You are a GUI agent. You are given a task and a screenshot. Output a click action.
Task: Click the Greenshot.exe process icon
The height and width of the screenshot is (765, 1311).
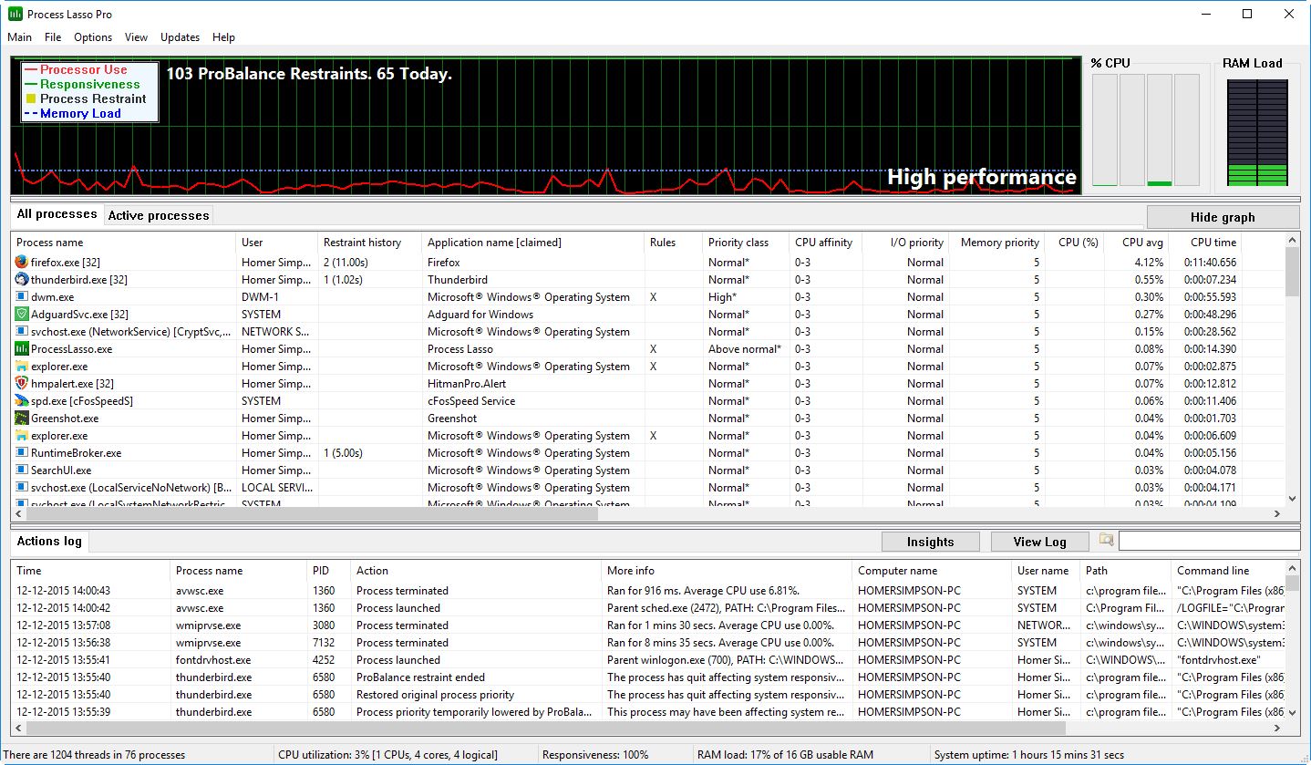point(22,419)
